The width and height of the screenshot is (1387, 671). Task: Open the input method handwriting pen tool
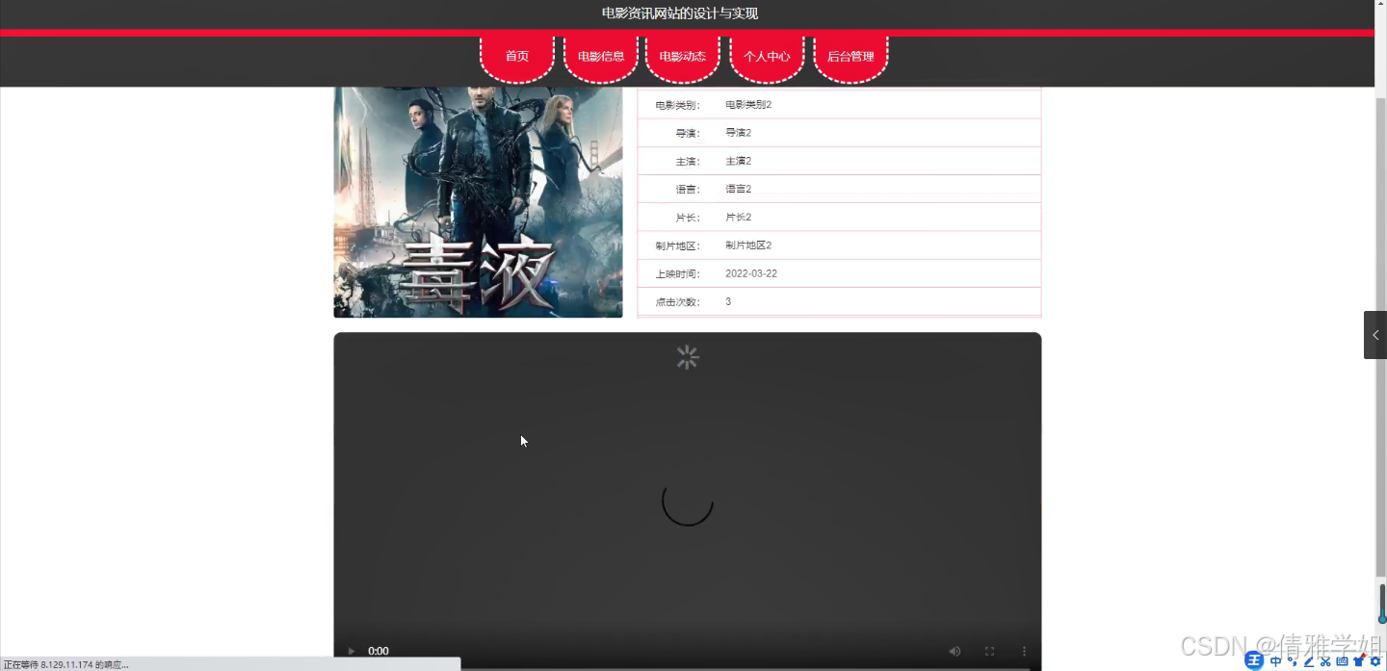pos(1309,661)
